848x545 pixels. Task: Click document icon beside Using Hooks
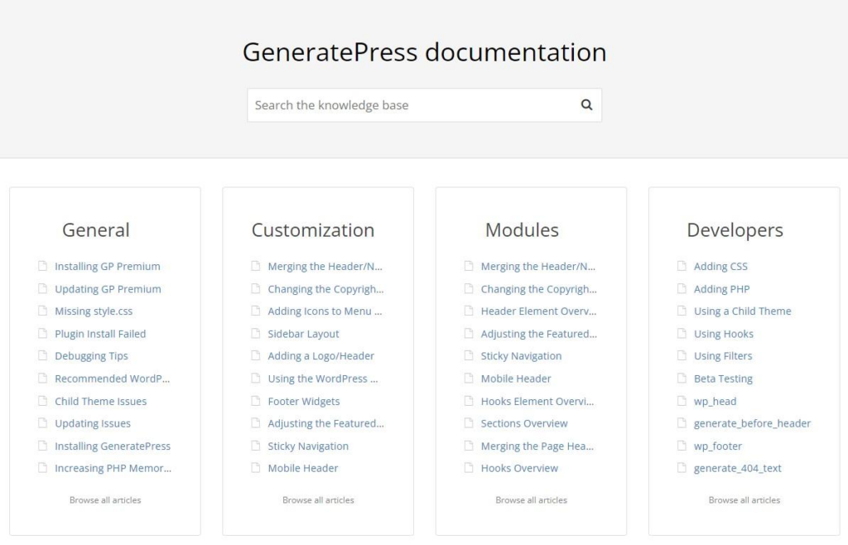682,334
